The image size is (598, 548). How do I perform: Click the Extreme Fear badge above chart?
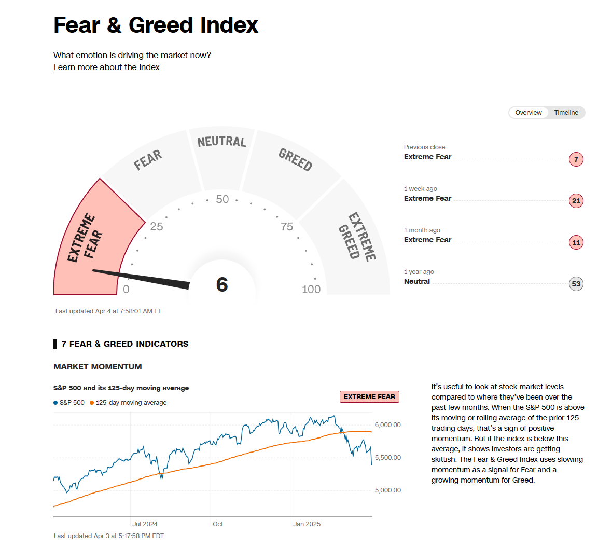369,397
